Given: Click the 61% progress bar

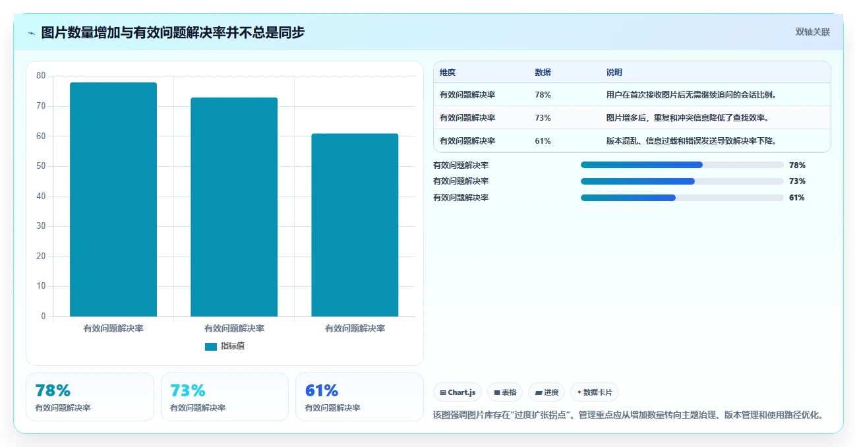Looking at the screenshot, I should pyautogui.click(x=682, y=198).
